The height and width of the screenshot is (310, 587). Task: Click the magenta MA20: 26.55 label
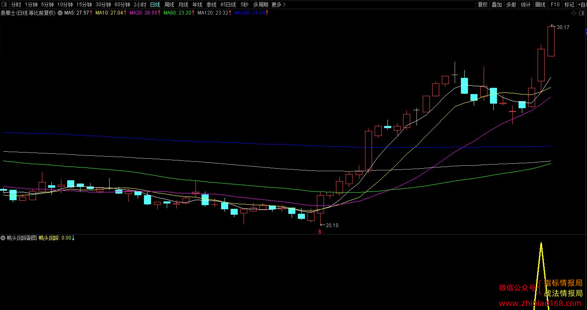[x=143, y=13]
